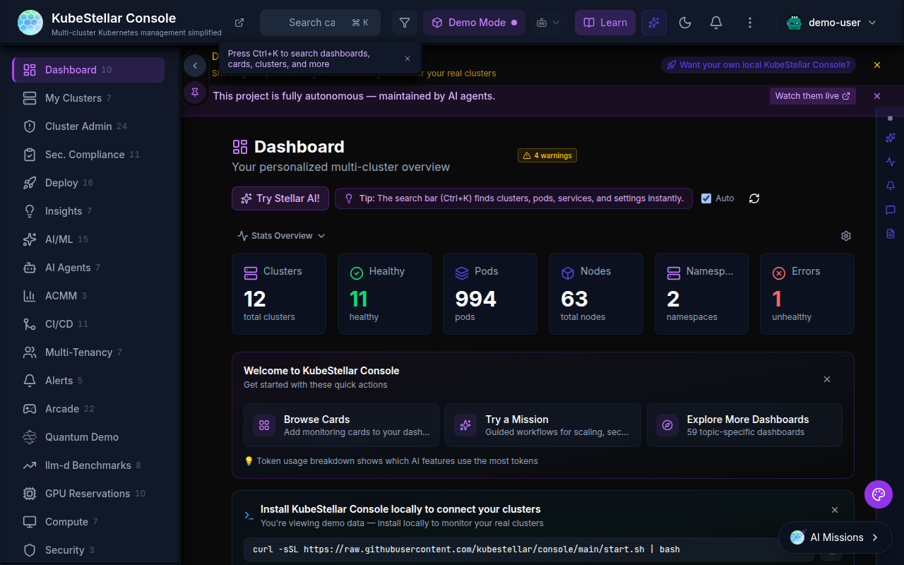Open the Deploy section
Viewport: 904px width, 565px height.
[x=88, y=183]
